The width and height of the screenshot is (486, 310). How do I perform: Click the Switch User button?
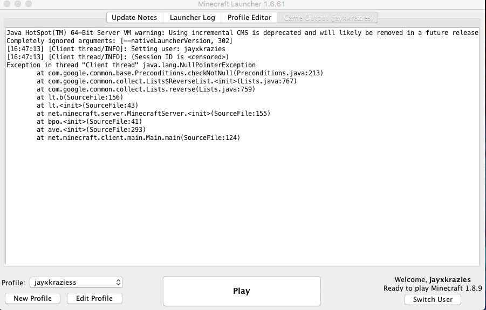pyautogui.click(x=433, y=299)
